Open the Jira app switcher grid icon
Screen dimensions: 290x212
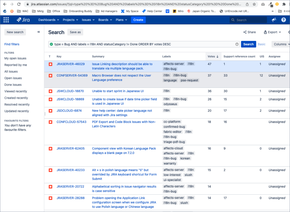(6, 20)
